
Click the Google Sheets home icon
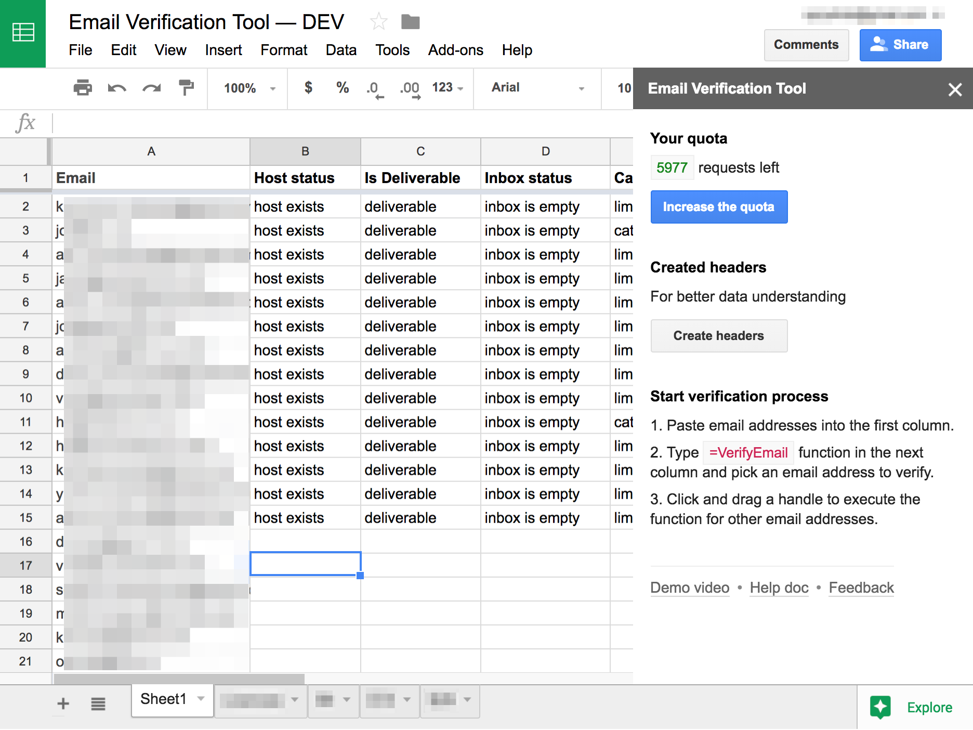point(23,33)
